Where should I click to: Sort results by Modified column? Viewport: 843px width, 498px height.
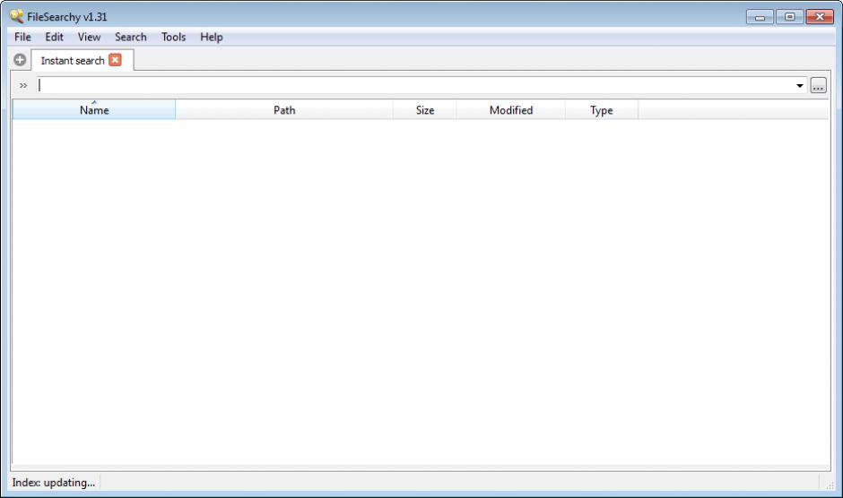511,109
